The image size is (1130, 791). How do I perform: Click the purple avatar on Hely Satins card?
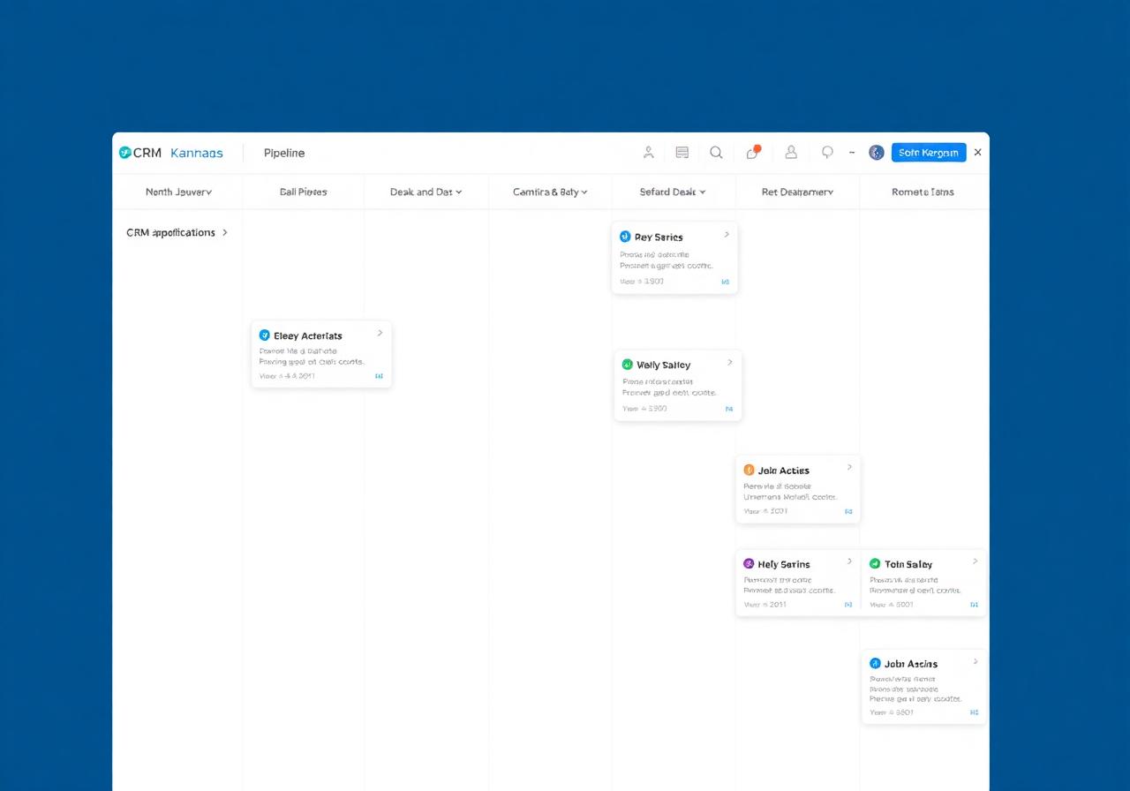point(749,563)
